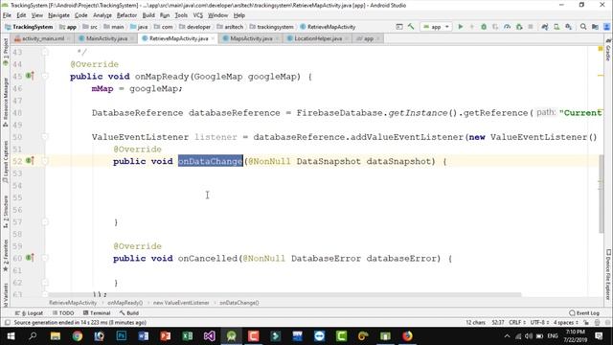Collapse comment fold marker at line 43
Image resolution: width=613 pixels, height=345 pixels.
pyautogui.click(x=45, y=52)
